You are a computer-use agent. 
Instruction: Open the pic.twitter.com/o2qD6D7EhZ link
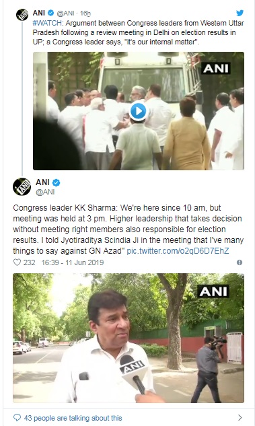pos(178,251)
